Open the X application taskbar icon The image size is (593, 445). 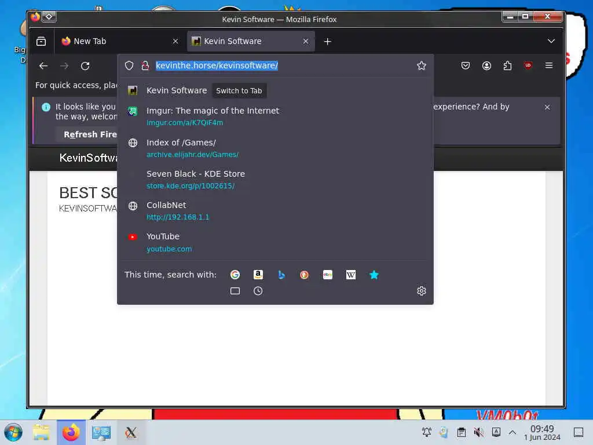tap(131, 432)
